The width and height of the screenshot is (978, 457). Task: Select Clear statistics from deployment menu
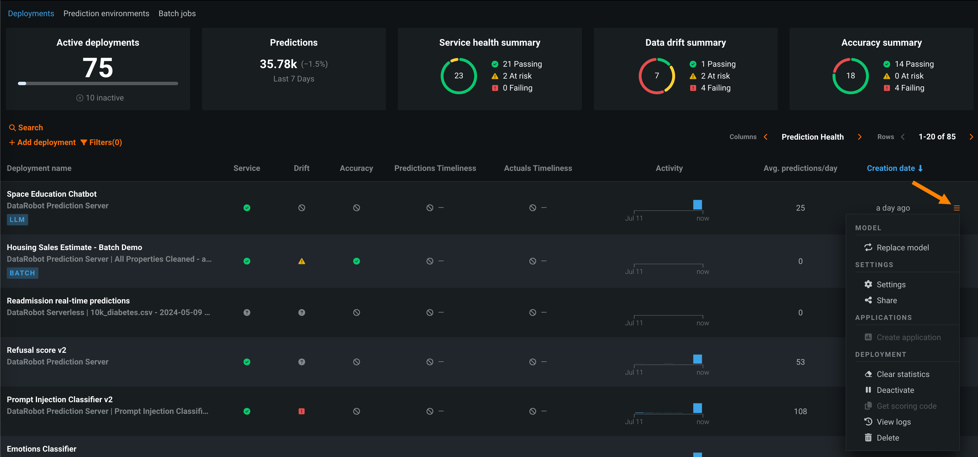(x=902, y=374)
